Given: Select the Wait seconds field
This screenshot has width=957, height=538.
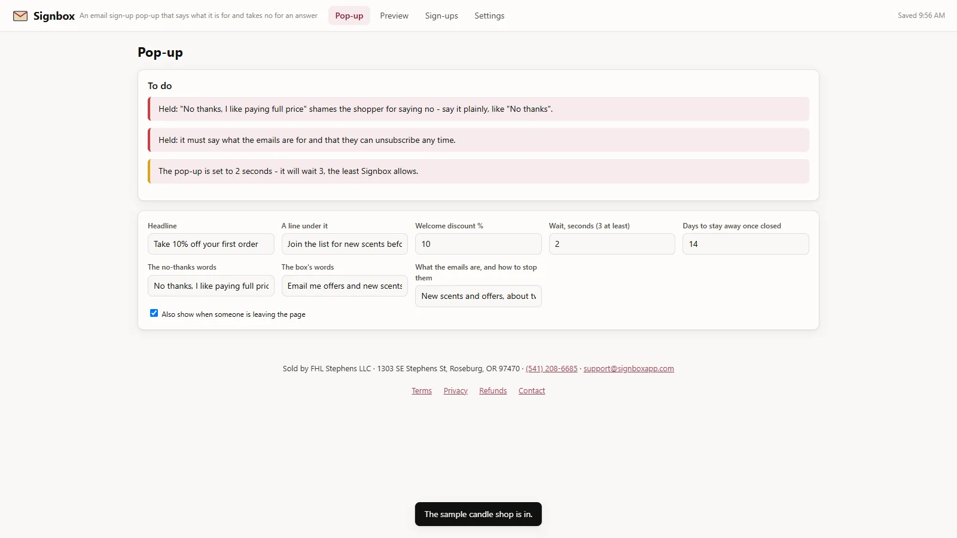Looking at the screenshot, I should click(x=612, y=244).
